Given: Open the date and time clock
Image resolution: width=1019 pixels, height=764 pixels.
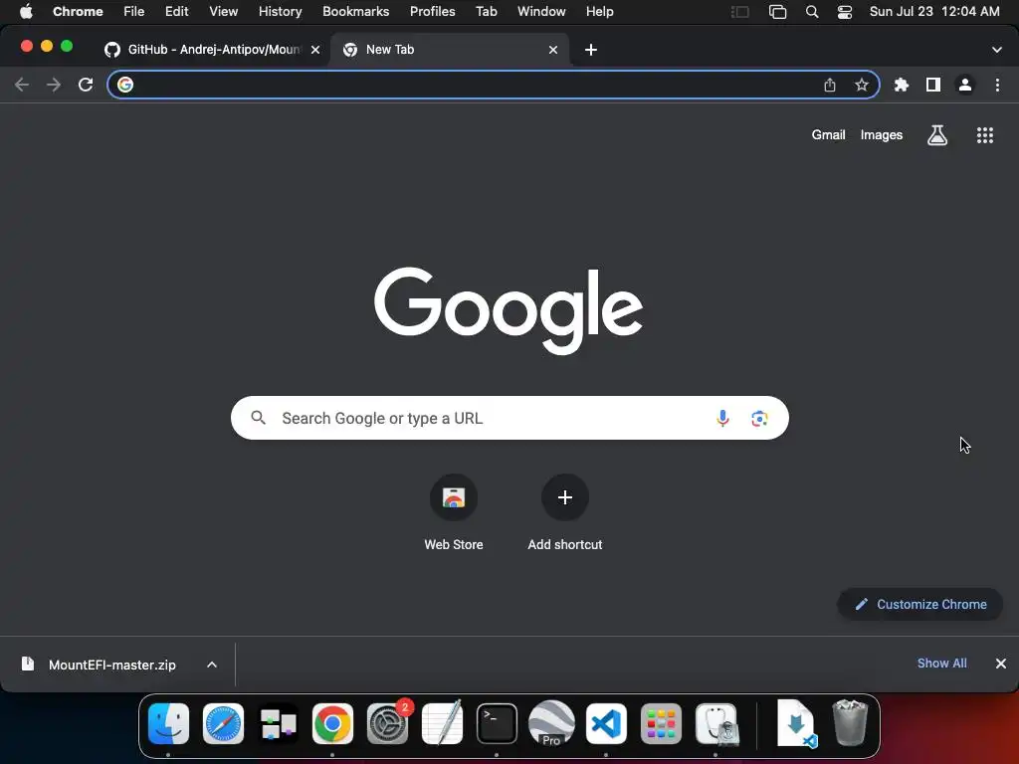Looking at the screenshot, I should pos(933,12).
